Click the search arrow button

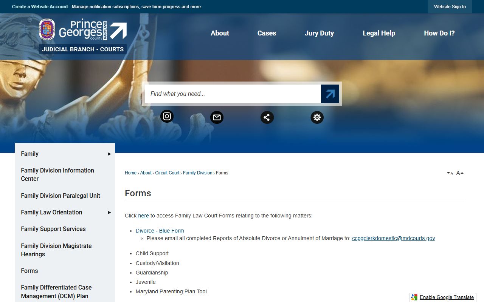coord(330,94)
